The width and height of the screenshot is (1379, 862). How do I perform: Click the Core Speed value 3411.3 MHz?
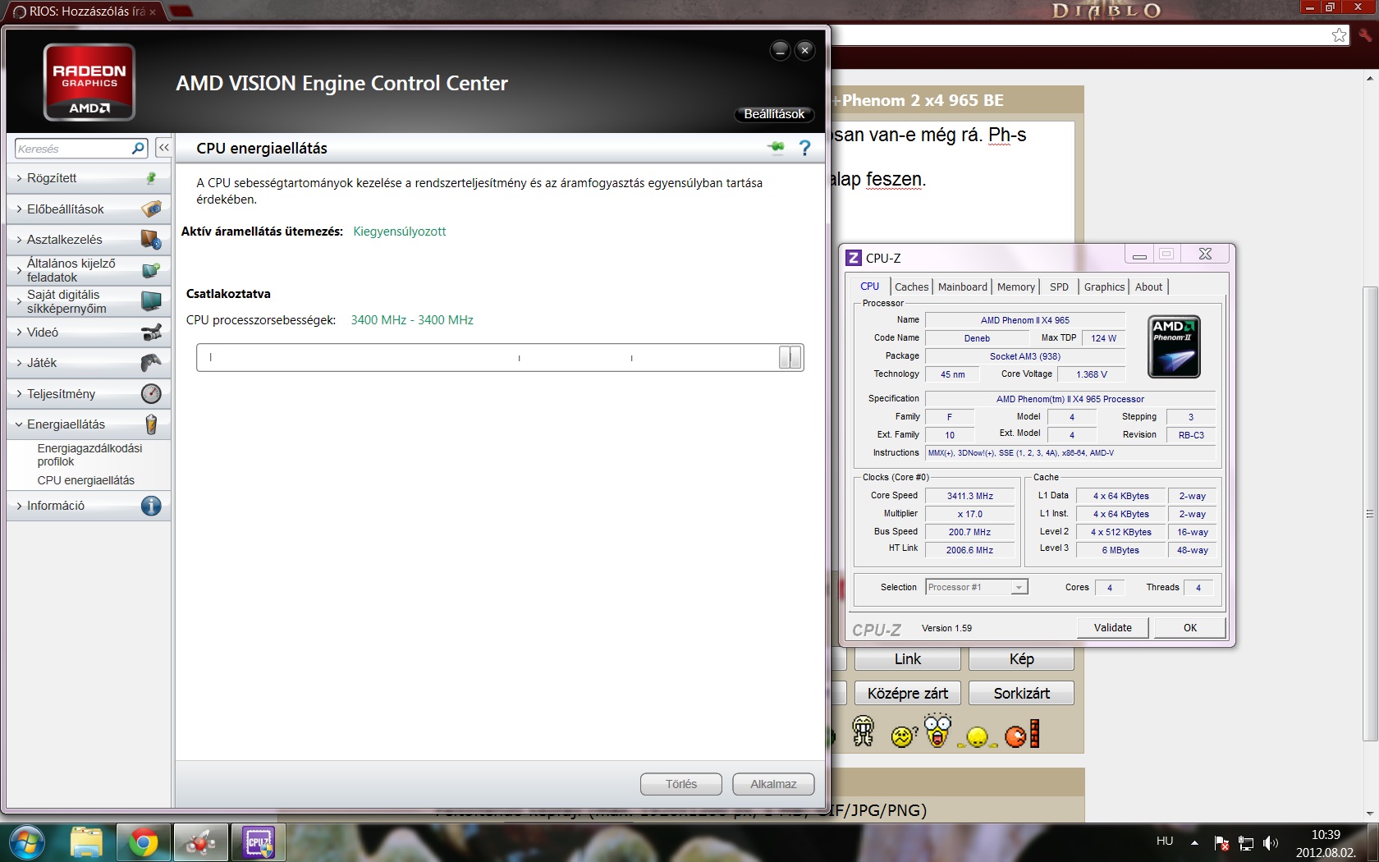coord(969,496)
